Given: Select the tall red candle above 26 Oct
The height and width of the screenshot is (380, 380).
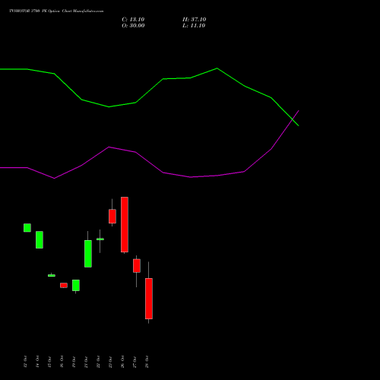Looking at the screenshot, I should pyautogui.click(x=125, y=225).
